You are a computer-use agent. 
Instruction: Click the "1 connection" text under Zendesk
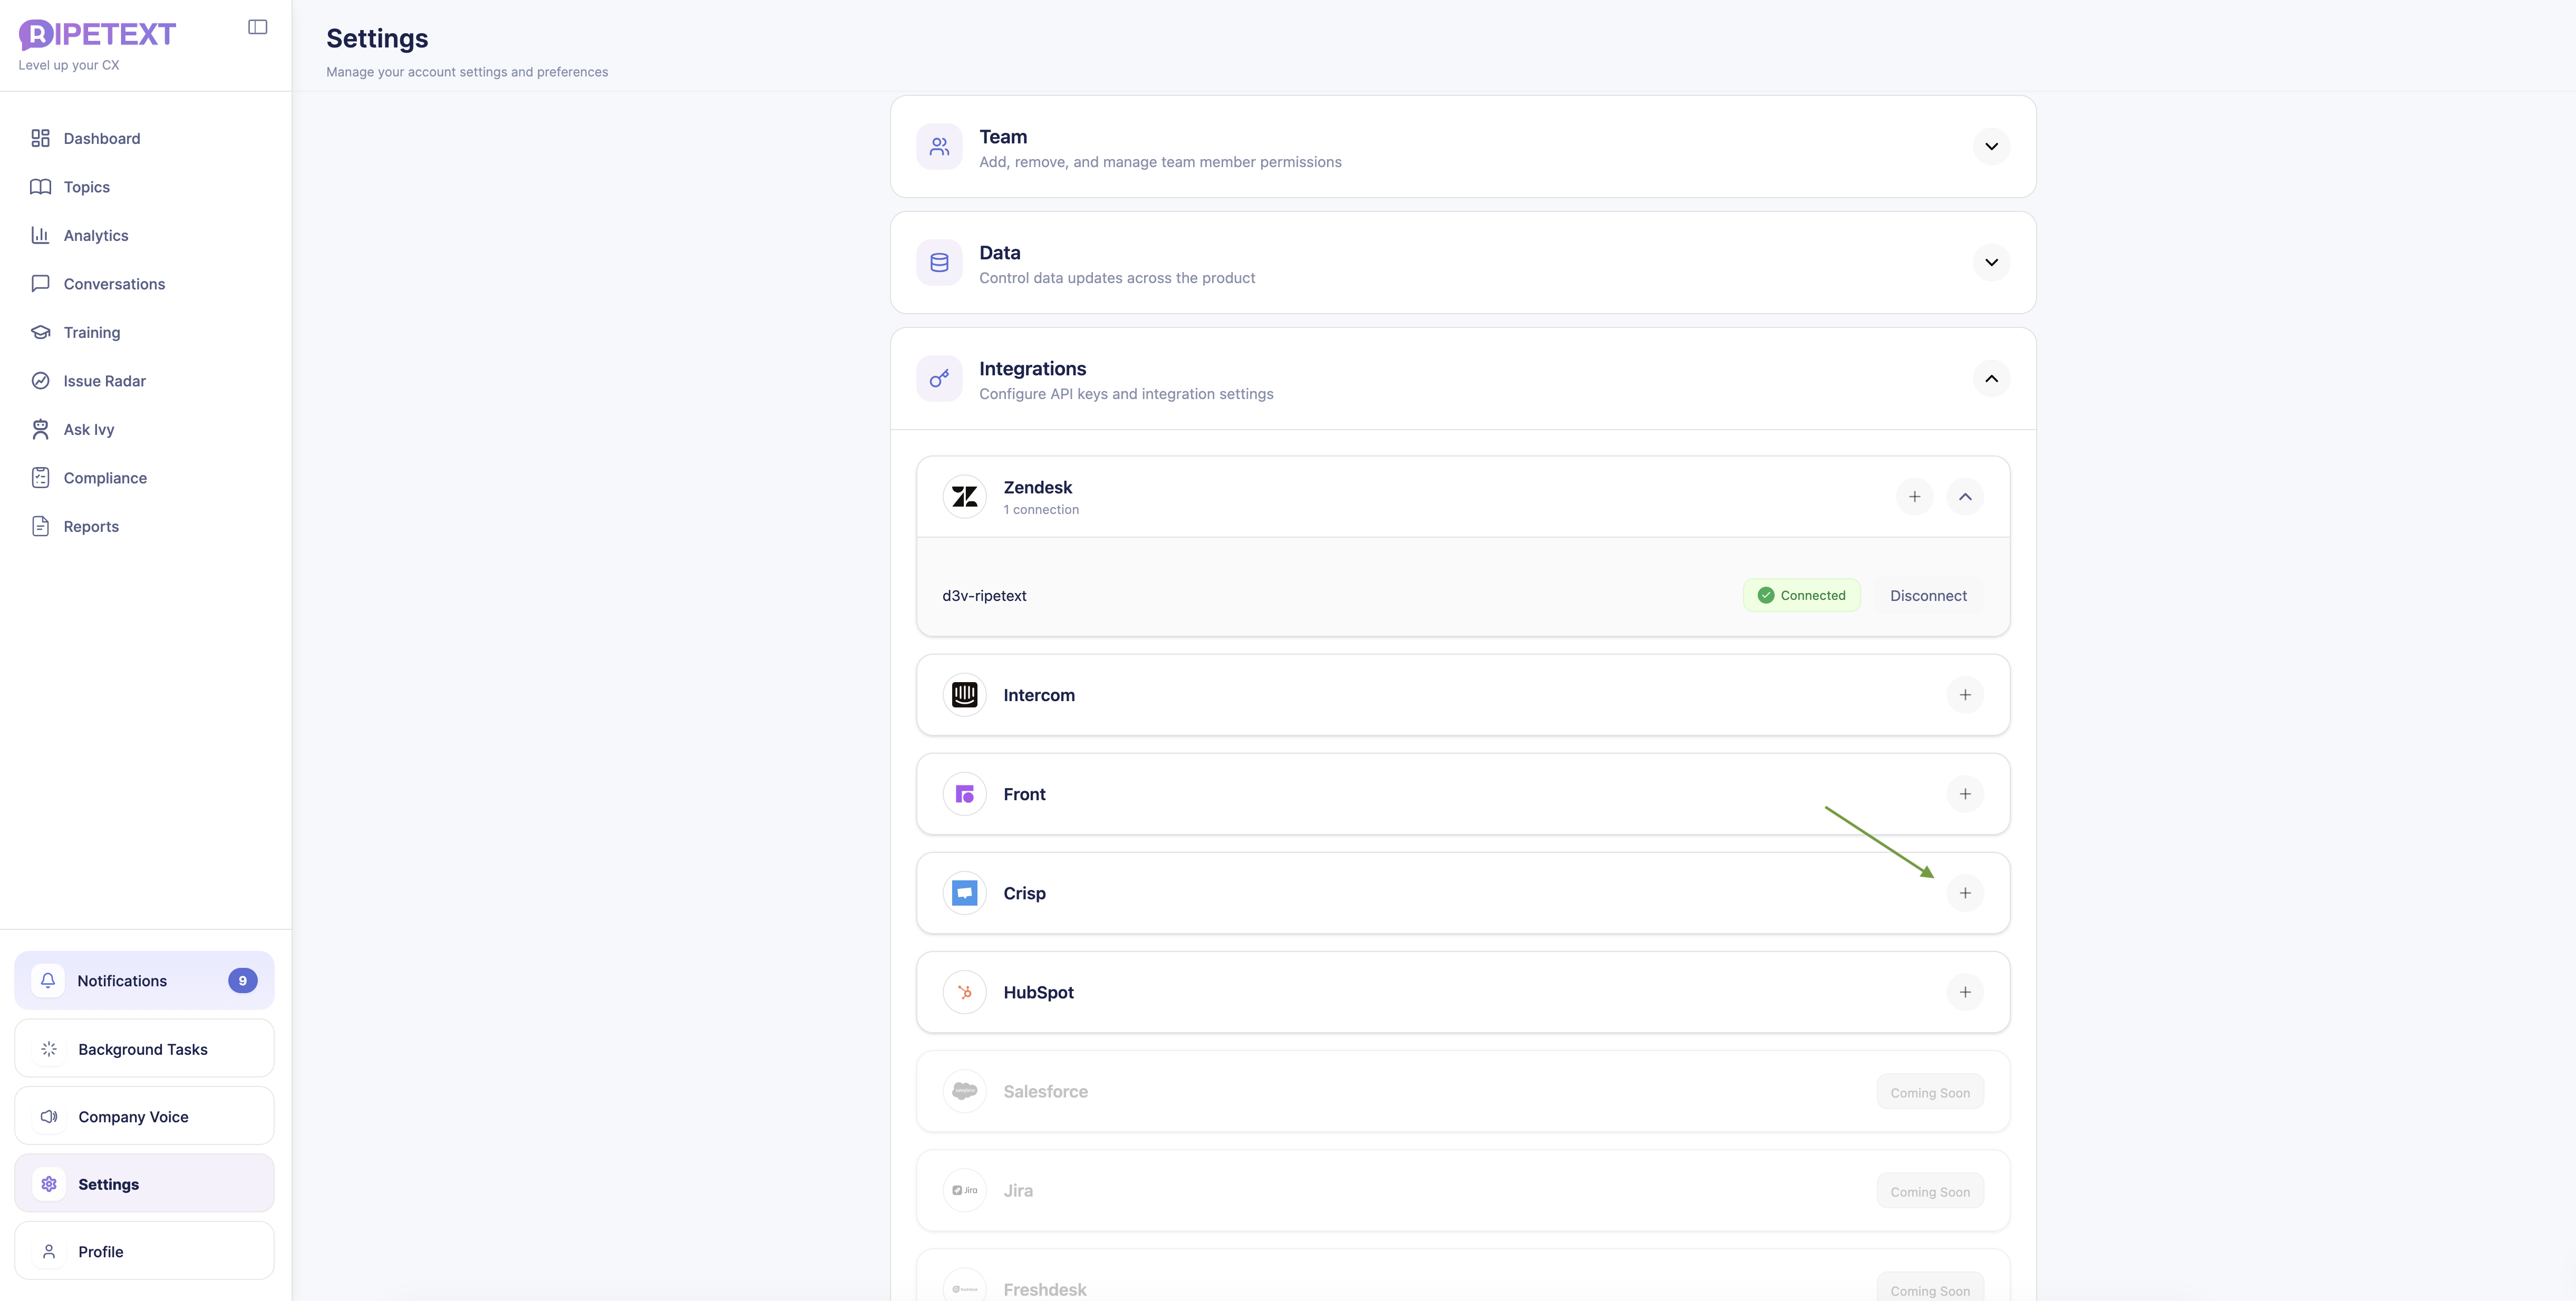pyautogui.click(x=1041, y=510)
